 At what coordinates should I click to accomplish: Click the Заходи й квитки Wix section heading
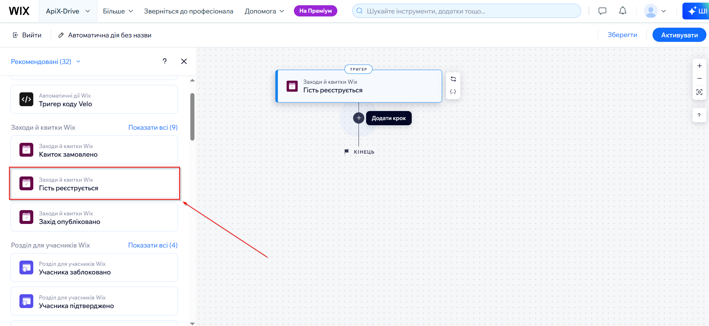(x=43, y=127)
